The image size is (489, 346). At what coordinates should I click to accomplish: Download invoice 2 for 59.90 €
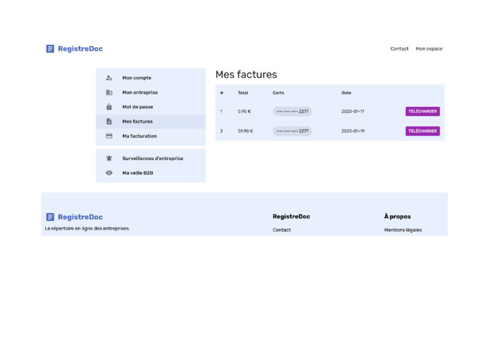(x=422, y=131)
